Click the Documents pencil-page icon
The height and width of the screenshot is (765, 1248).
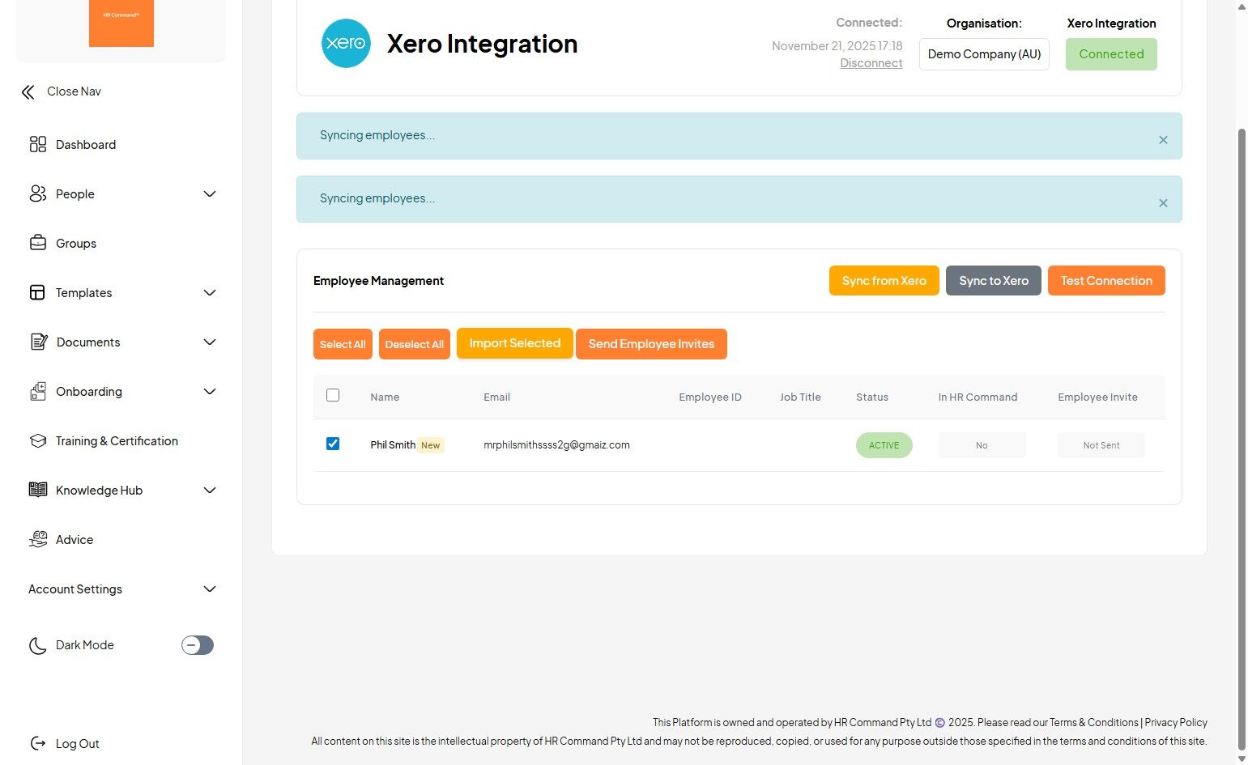coord(38,342)
